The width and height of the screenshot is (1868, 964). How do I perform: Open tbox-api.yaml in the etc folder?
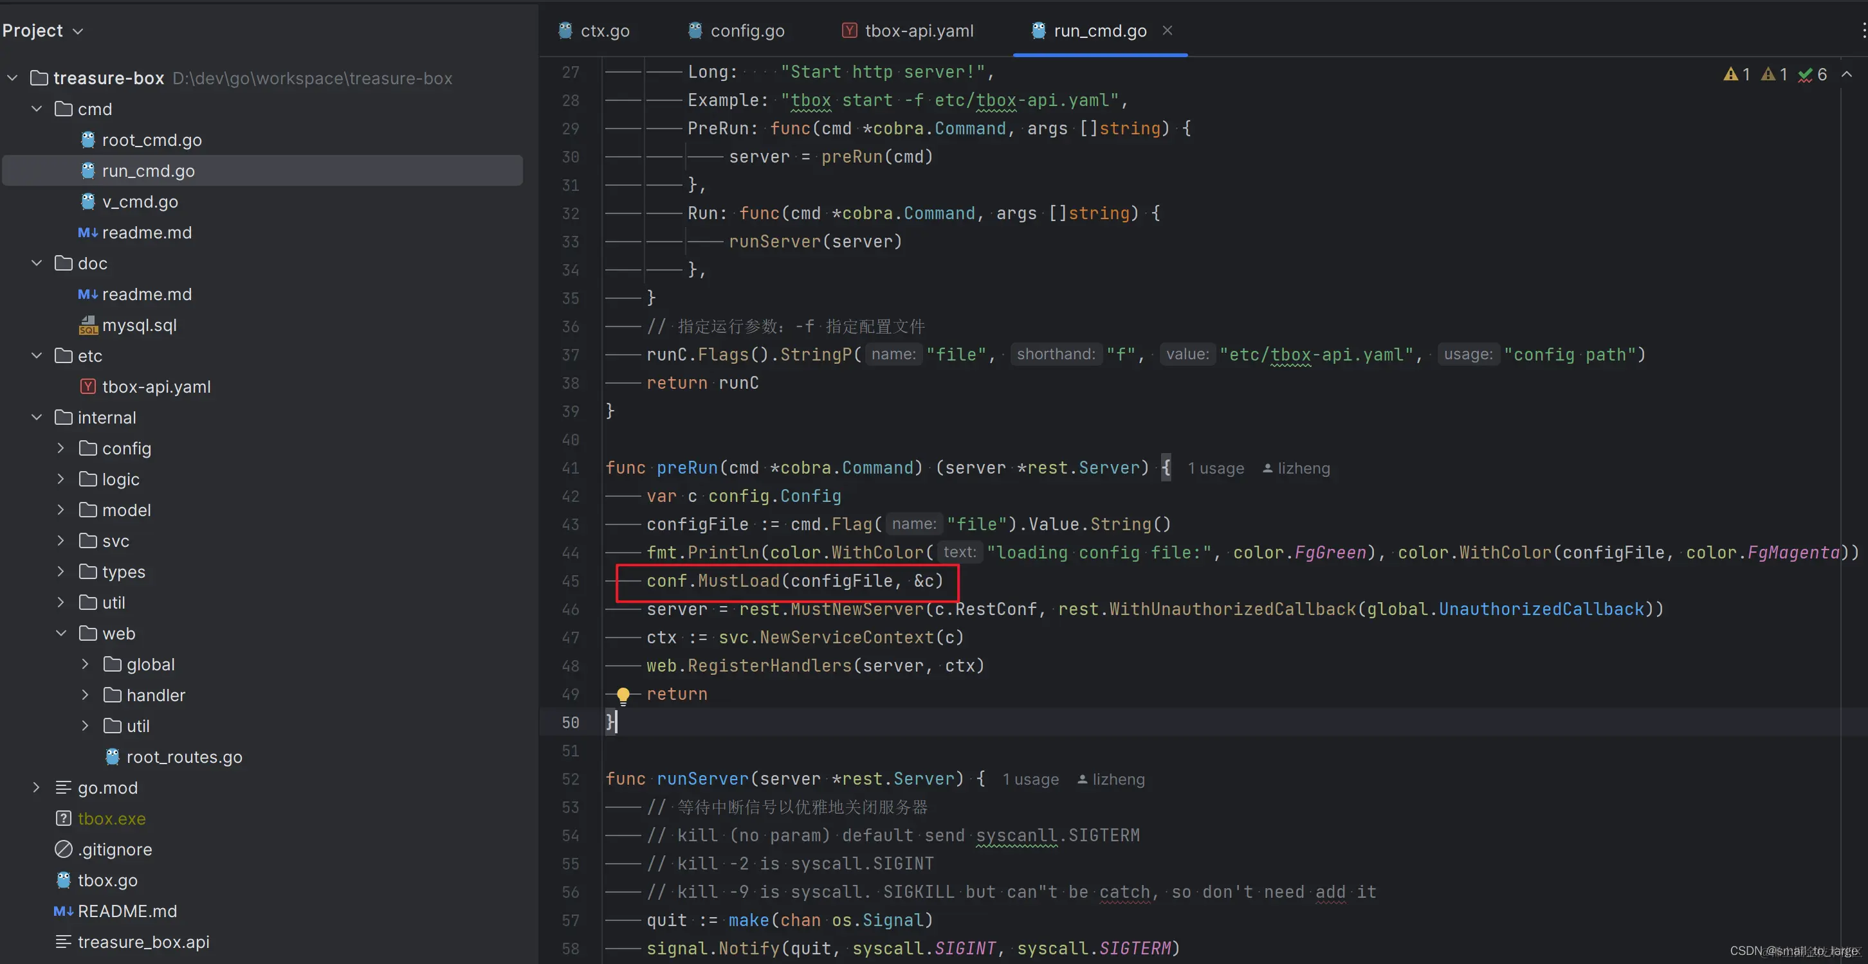click(x=156, y=387)
